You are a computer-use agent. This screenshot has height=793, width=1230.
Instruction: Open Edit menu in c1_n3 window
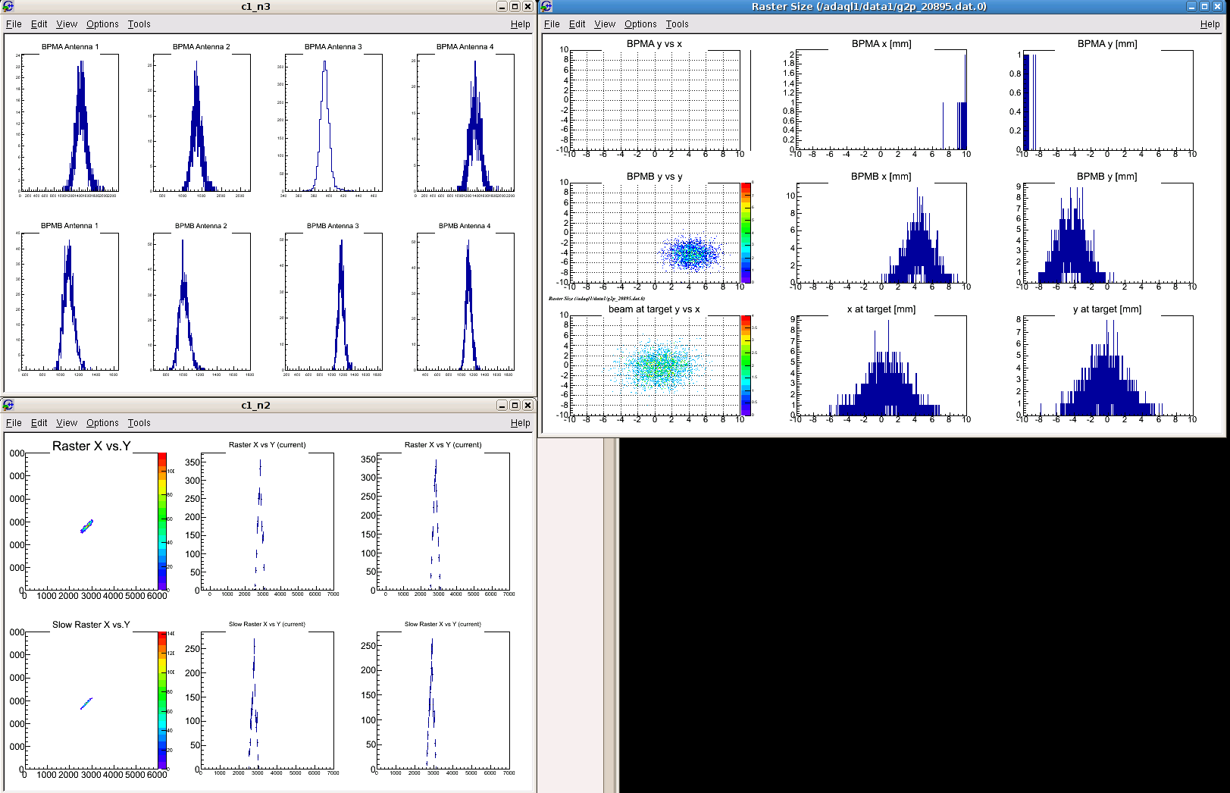(39, 24)
